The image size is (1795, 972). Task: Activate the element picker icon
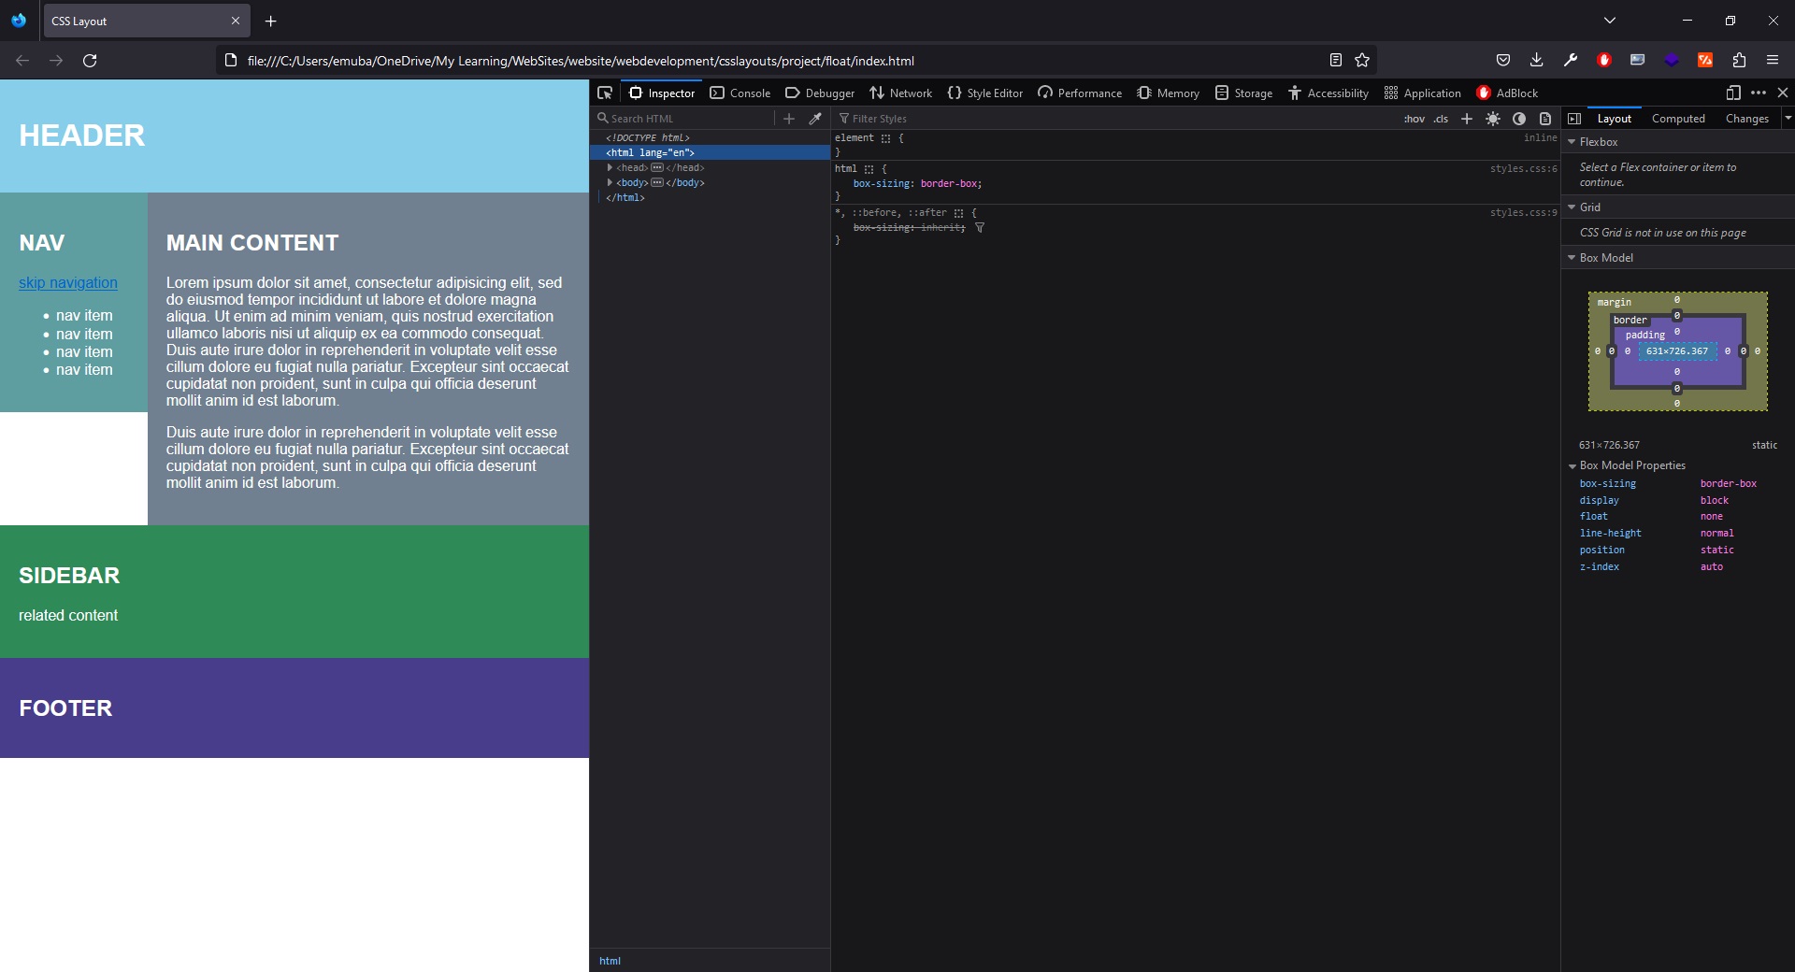[x=605, y=93]
